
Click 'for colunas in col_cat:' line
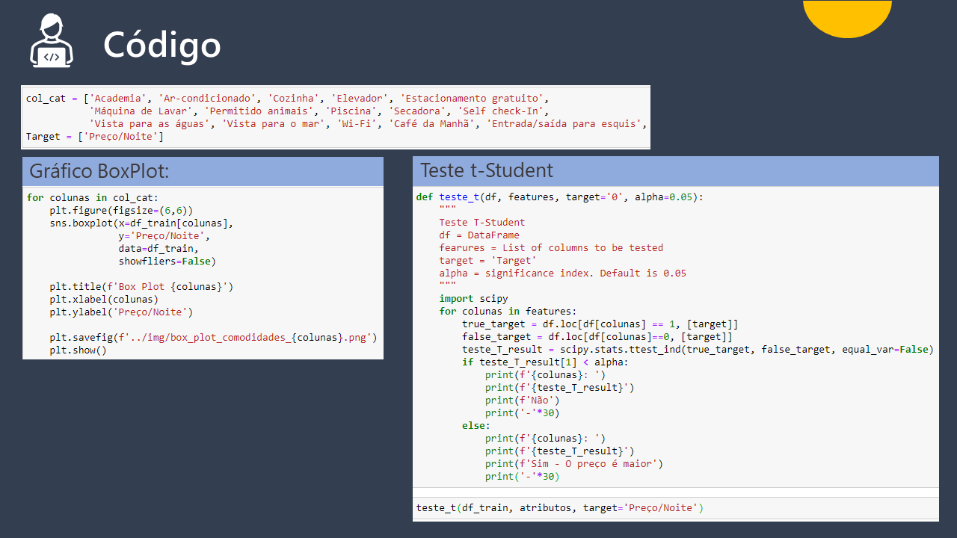pyautogui.click(x=93, y=197)
